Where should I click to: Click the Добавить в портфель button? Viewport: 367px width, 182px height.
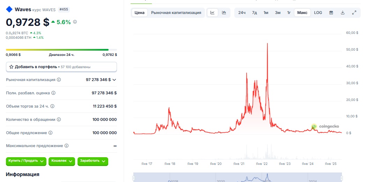[61, 67]
